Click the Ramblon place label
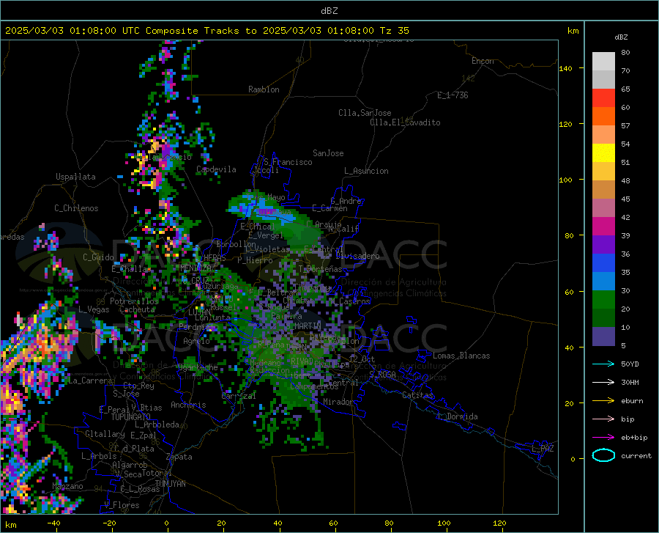Image resolution: width=659 pixels, height=533 pixels. pyautogui.click(x=264, y=89)
